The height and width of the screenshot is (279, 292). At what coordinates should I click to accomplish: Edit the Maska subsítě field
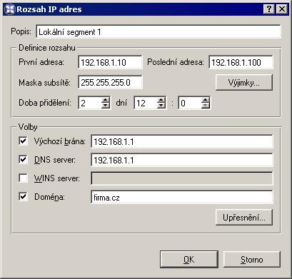point(110,82)
